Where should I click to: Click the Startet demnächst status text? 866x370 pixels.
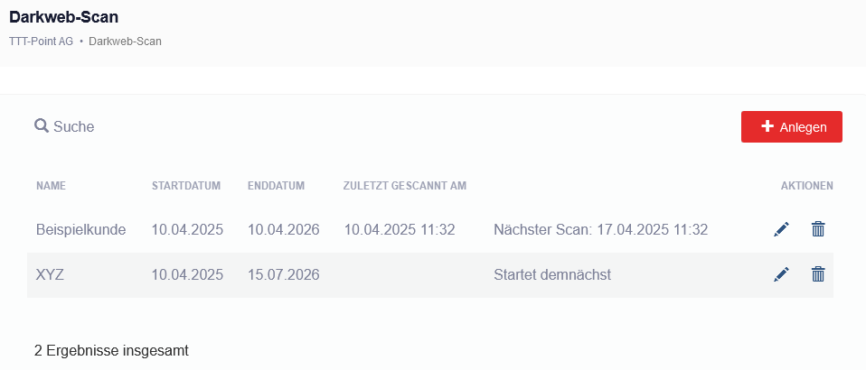coord(552,274)
